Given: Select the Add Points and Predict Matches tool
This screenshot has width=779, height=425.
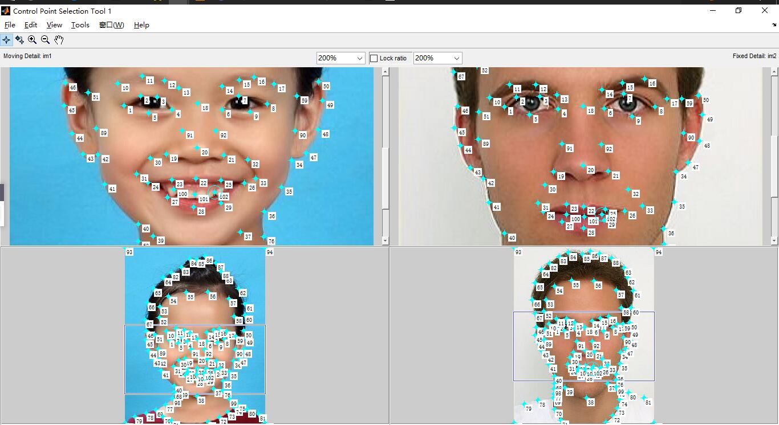Looking at the screenshot, I should pos(19,40).
